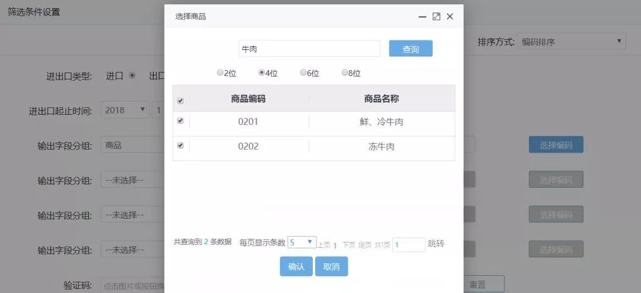Click the 查询 search button
The height and width of the screenshot is (293, 641).
tap(411, 49)
